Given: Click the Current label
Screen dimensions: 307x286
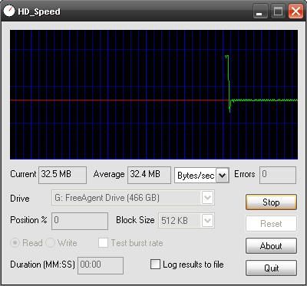Looking at the screenshot, I should (x=23, y=174).
